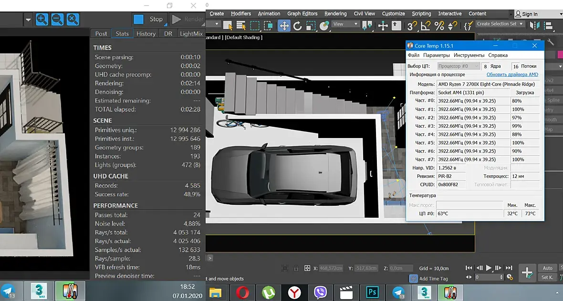Click the Обновить драйвера AMD link
The image size is (563, 301).
pyautogui.click(x=512, y=75)
